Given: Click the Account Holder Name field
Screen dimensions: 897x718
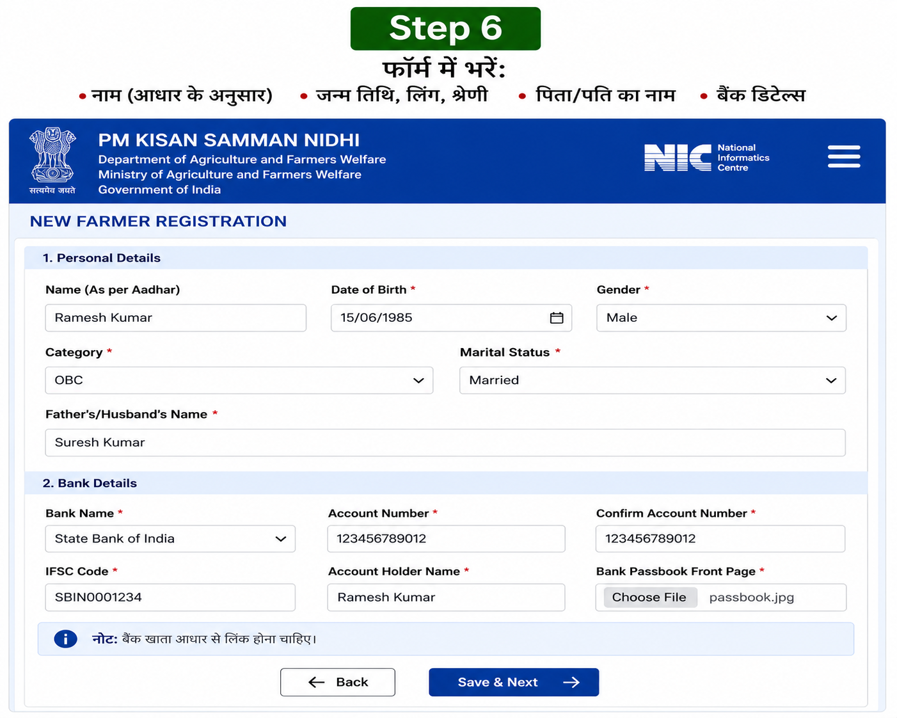Looking at the screenshot, I should tap(446, 597).
